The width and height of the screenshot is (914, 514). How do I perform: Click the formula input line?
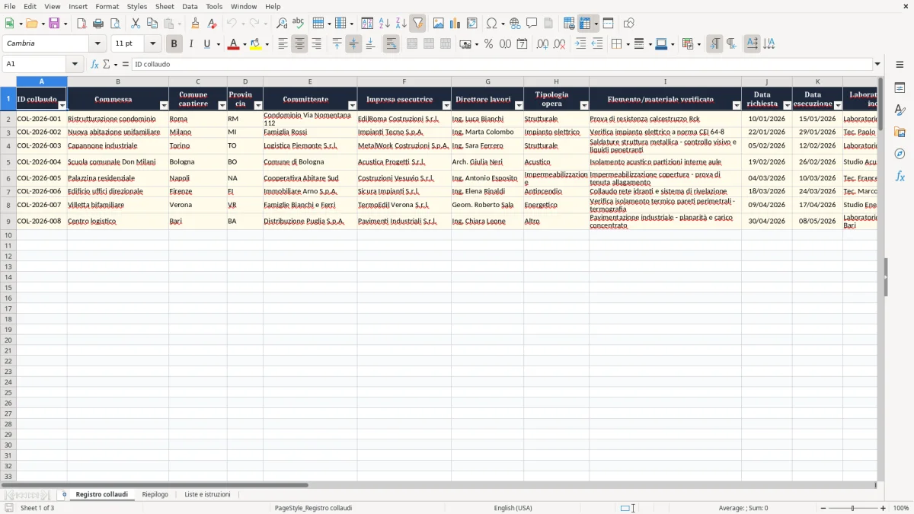[501, 64]
